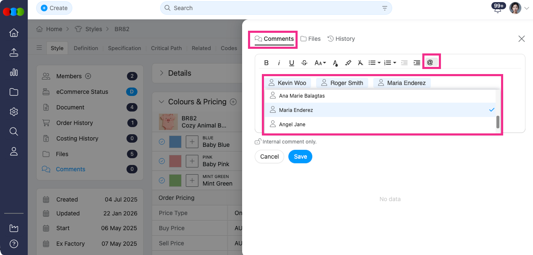This screenshot has height=255, width=533.
Task: Click the Mint Green colour swatch
Action: 175,181
